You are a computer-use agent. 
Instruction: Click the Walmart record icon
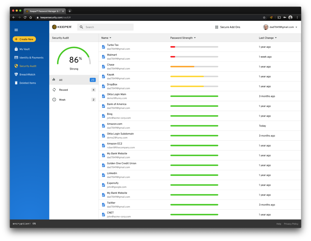point(103,57)
